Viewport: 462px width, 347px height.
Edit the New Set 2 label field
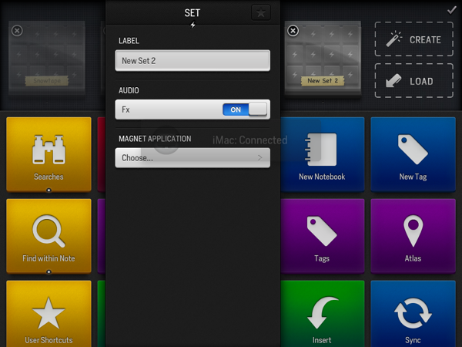(x=192, y=60)
